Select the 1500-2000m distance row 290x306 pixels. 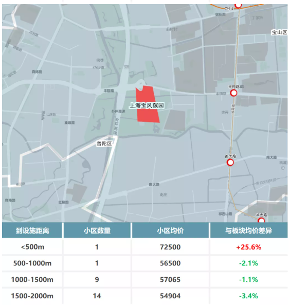pos(145,296)
